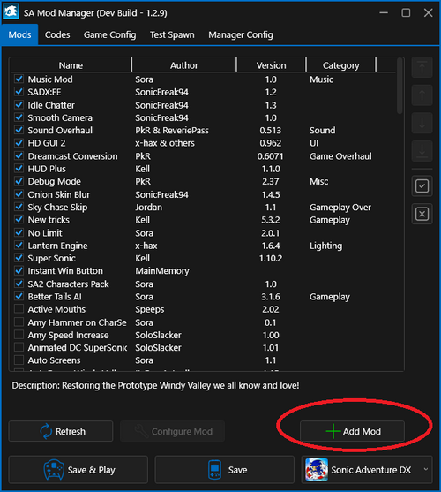Click the Sonic app icon in title bar
441x492 pixels.
pyautogui.click(x=11, y=12)
